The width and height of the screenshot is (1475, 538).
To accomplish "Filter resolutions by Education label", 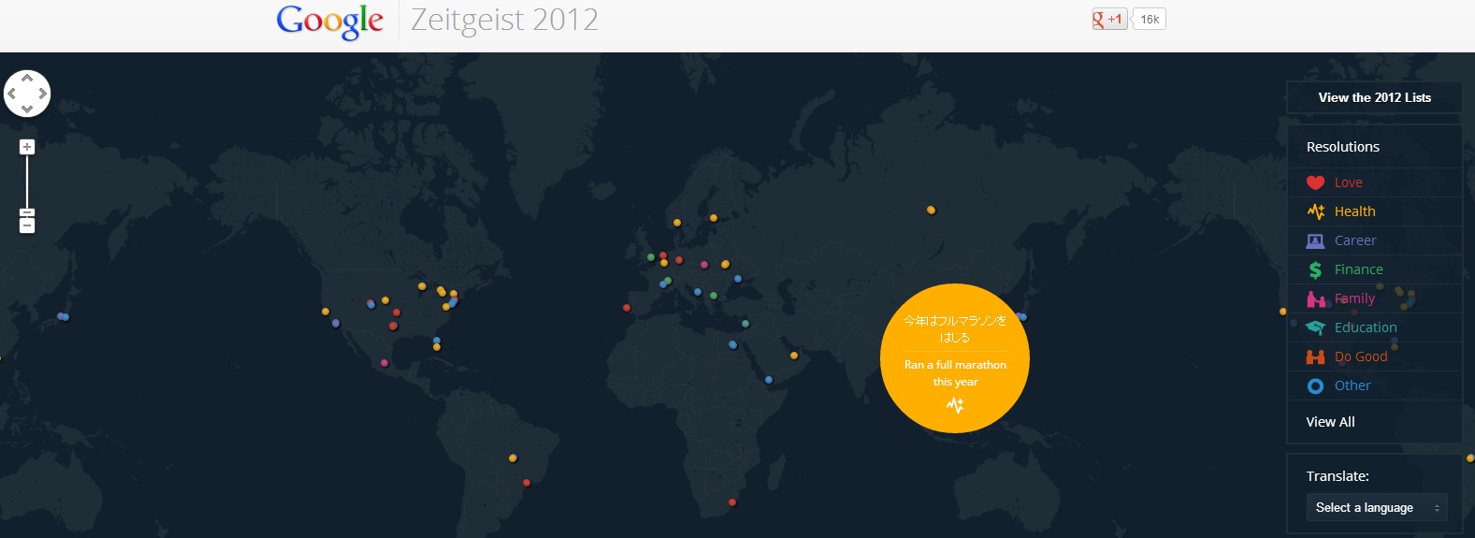I will tap(1366, 327).
